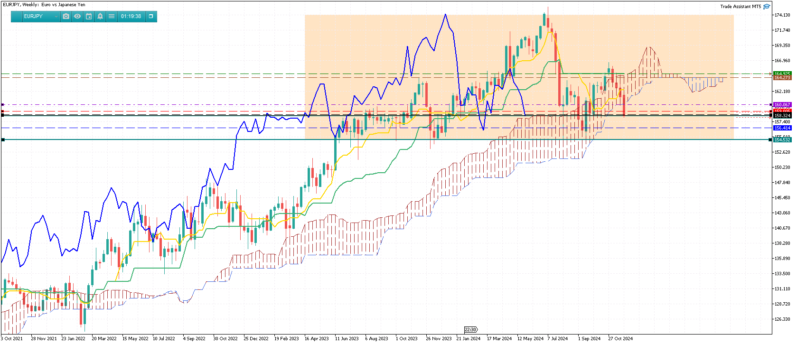Click the 7 Jul 2024 date label

[x=558, y=339]
